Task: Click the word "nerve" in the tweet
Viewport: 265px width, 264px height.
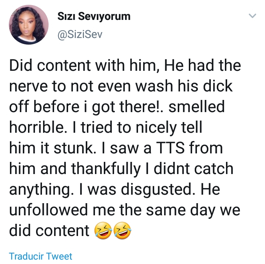Action: pyautogui.click(x=28, y=86)
